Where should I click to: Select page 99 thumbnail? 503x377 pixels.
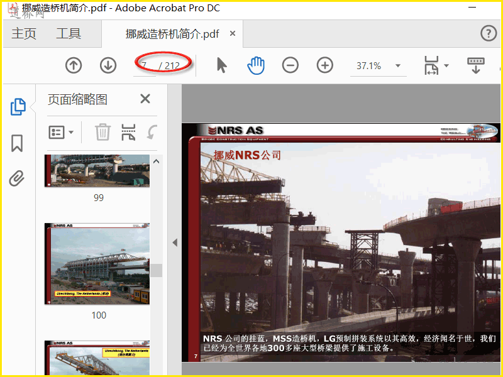tap(97, 171)
